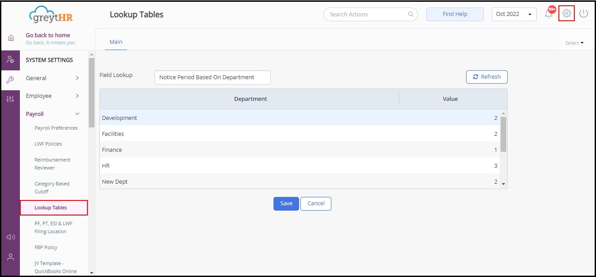Click the search magnifier icon

(x=411, y=14)
